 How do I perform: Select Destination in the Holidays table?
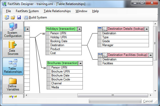point(64,45)
